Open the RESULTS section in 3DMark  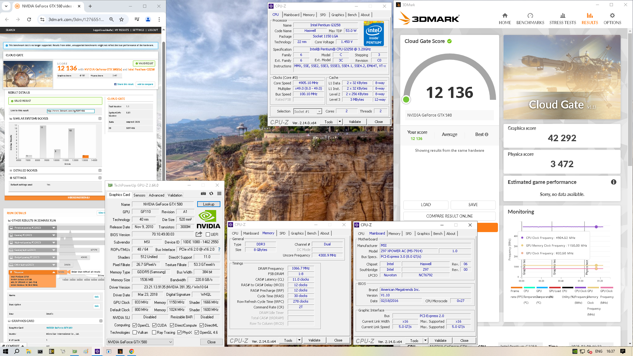coord(590,19)
